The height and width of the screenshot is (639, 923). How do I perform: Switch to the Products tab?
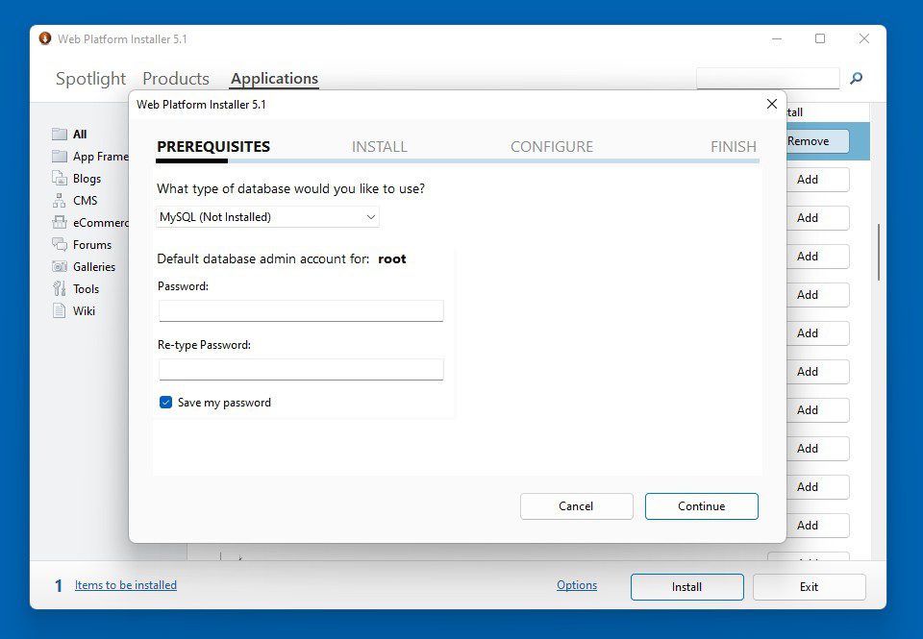(x=176, y=78)
